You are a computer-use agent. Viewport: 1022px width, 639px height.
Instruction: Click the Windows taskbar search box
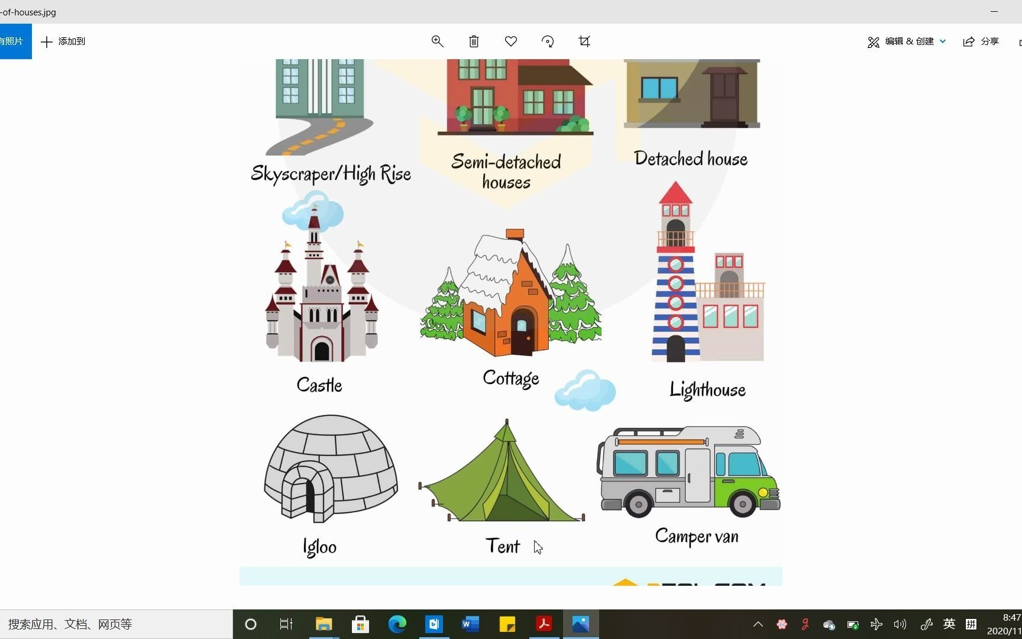click(x=116, y=624)
